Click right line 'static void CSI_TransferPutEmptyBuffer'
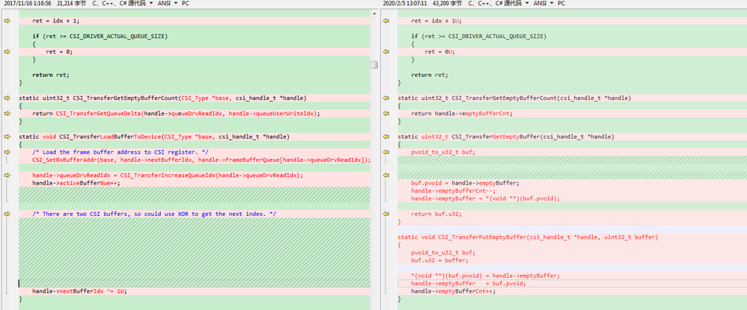The image size is (747, 310). click(x=528, y=238)
